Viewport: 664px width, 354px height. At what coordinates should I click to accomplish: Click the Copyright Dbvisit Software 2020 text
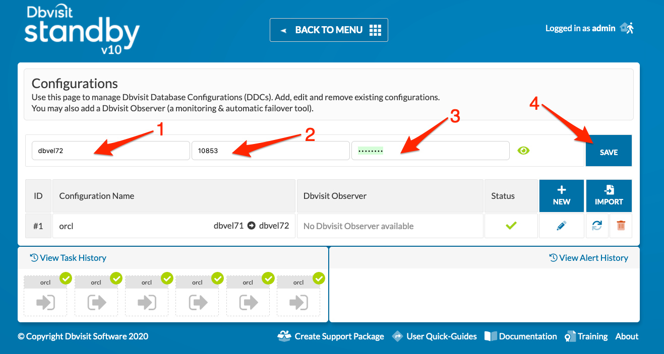83,336
